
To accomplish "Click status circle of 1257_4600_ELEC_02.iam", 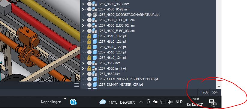I will coord(89,25).
